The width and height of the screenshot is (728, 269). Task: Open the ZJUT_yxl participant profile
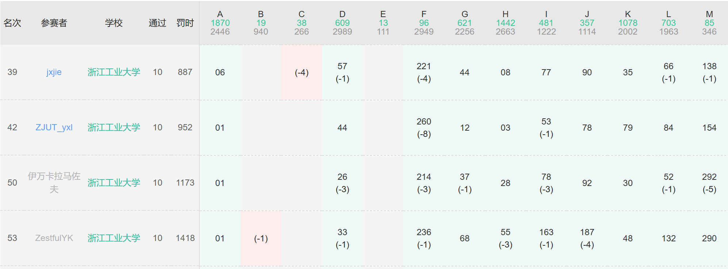click(54, 127)
